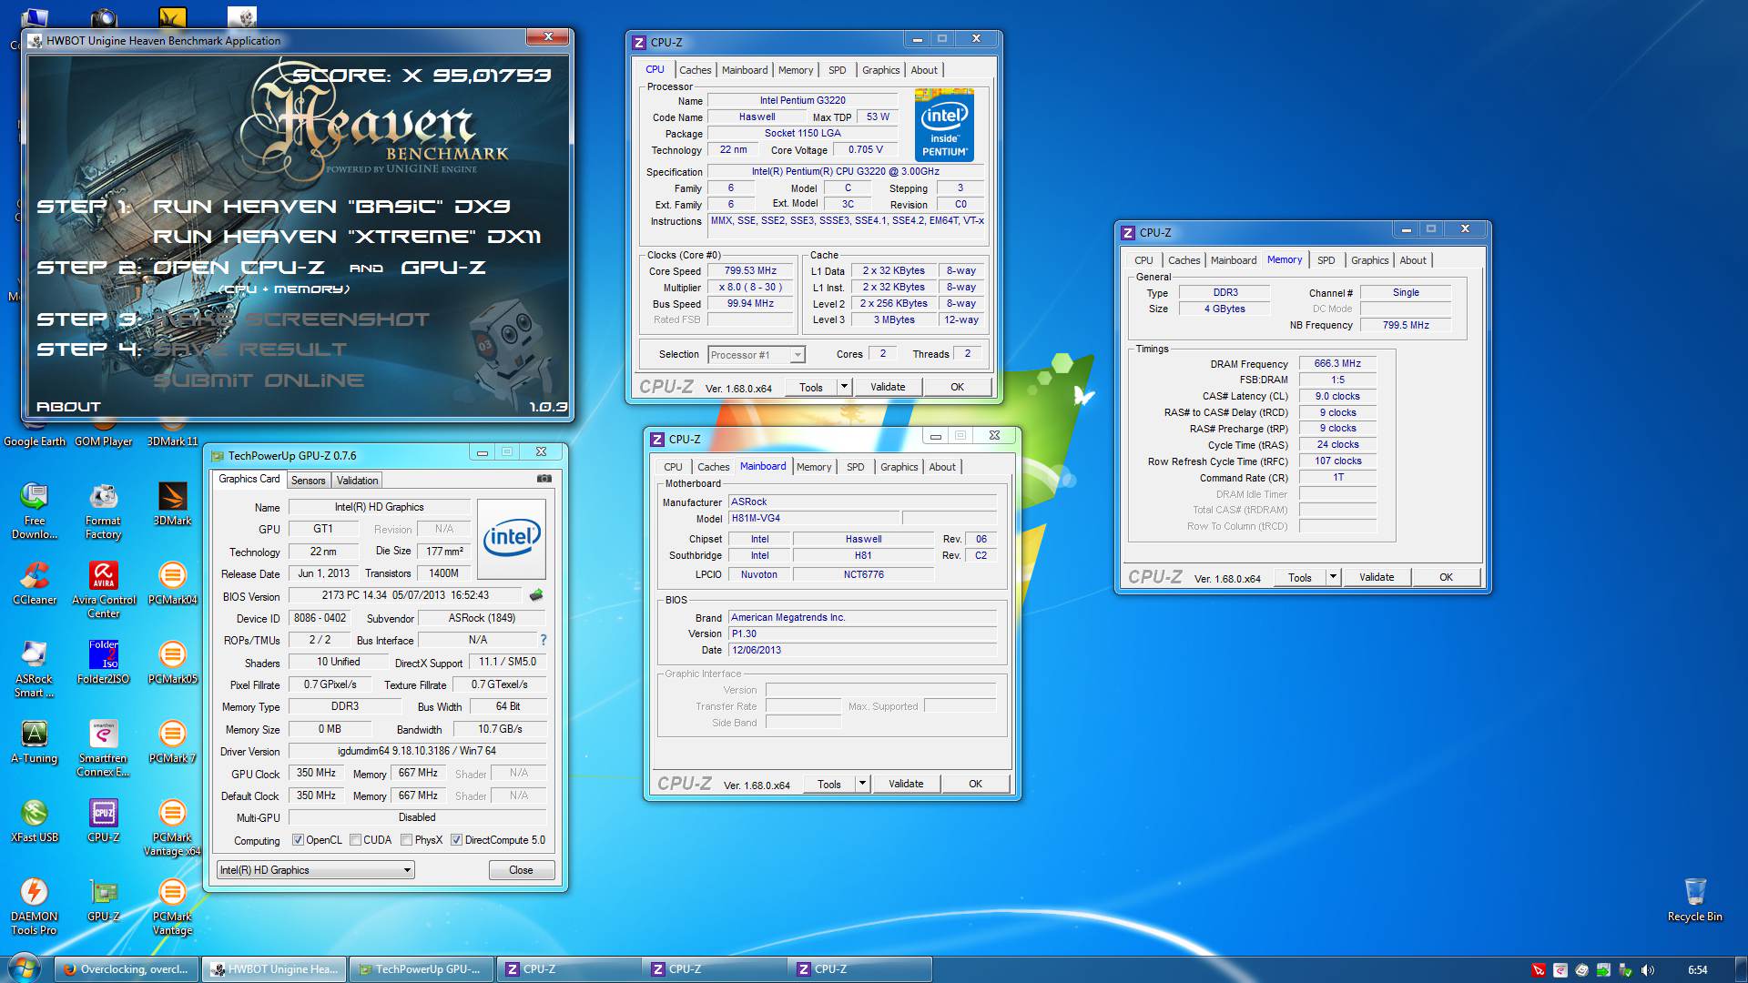
Task: Open Avira Control Center icon
Action: 103,590
